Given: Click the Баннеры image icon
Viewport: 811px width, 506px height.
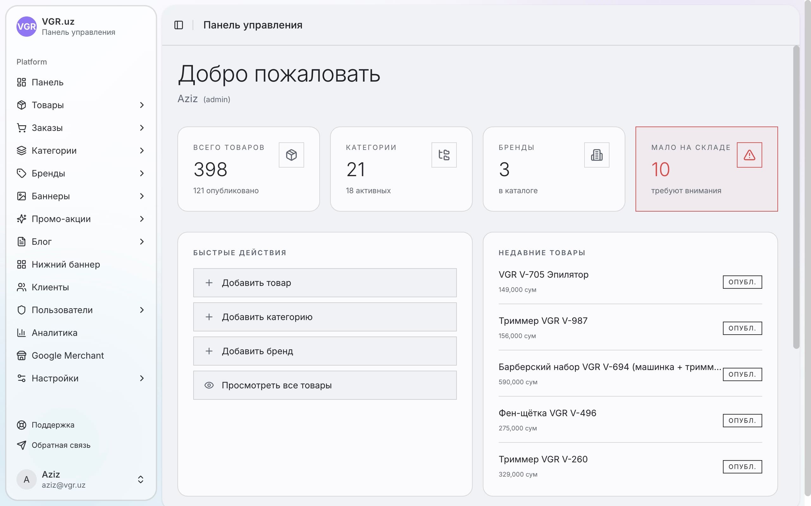Looking at the screenshot, I should (22, 196).
